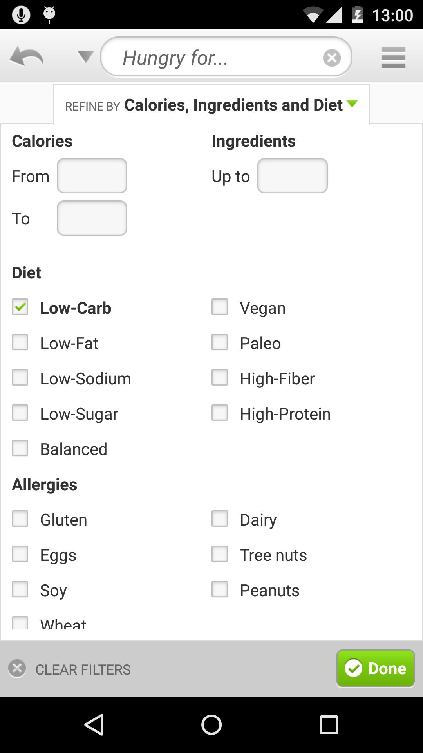Tap the back arrow icon
The width and height of the screenshot is (423, 753).
pyautogui.click(x=27, y=57)
